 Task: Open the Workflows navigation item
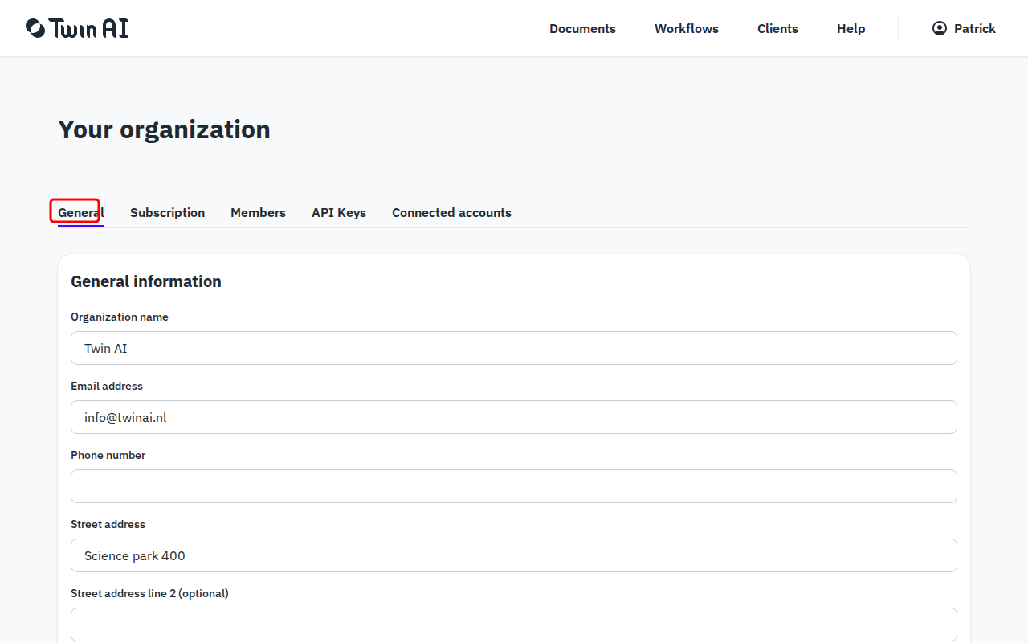[x=687, y=28]
